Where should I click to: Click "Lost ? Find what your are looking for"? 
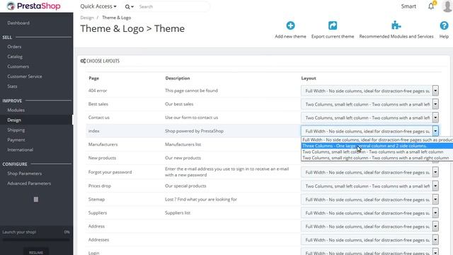[201, 199]
